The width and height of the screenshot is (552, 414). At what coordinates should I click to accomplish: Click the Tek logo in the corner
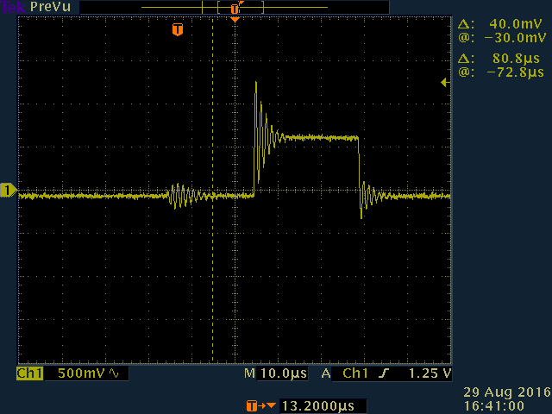click(11, 7)
